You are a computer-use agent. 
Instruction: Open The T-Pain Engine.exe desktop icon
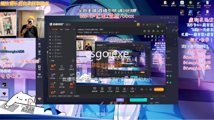point(190,4)
